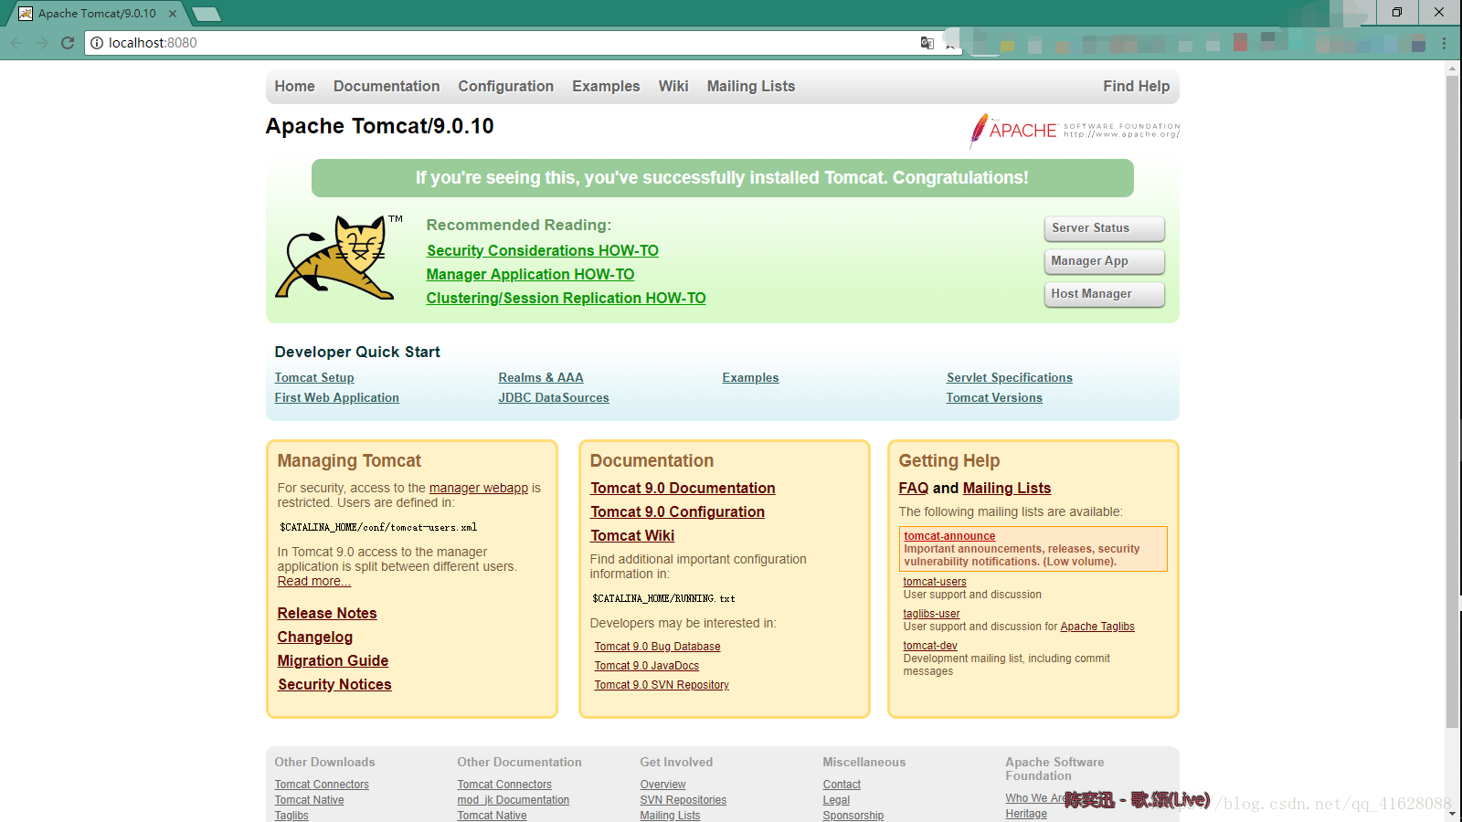Open Legal link under Miscellaneous
The image size is (1462, 822).
click(836, 800)
